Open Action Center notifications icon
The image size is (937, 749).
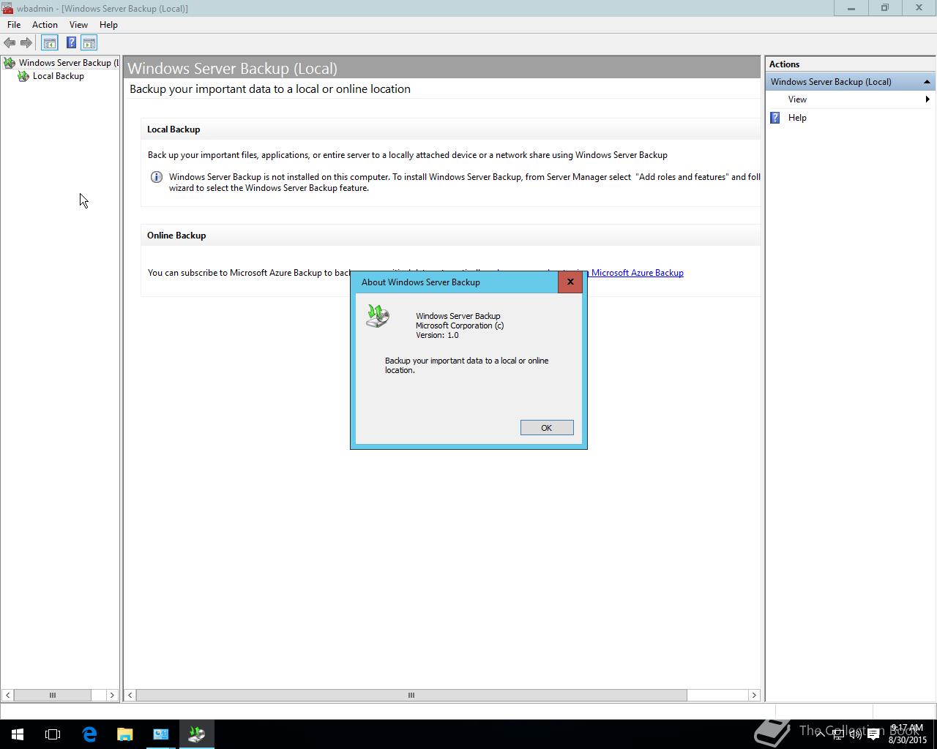coord(873,734)
